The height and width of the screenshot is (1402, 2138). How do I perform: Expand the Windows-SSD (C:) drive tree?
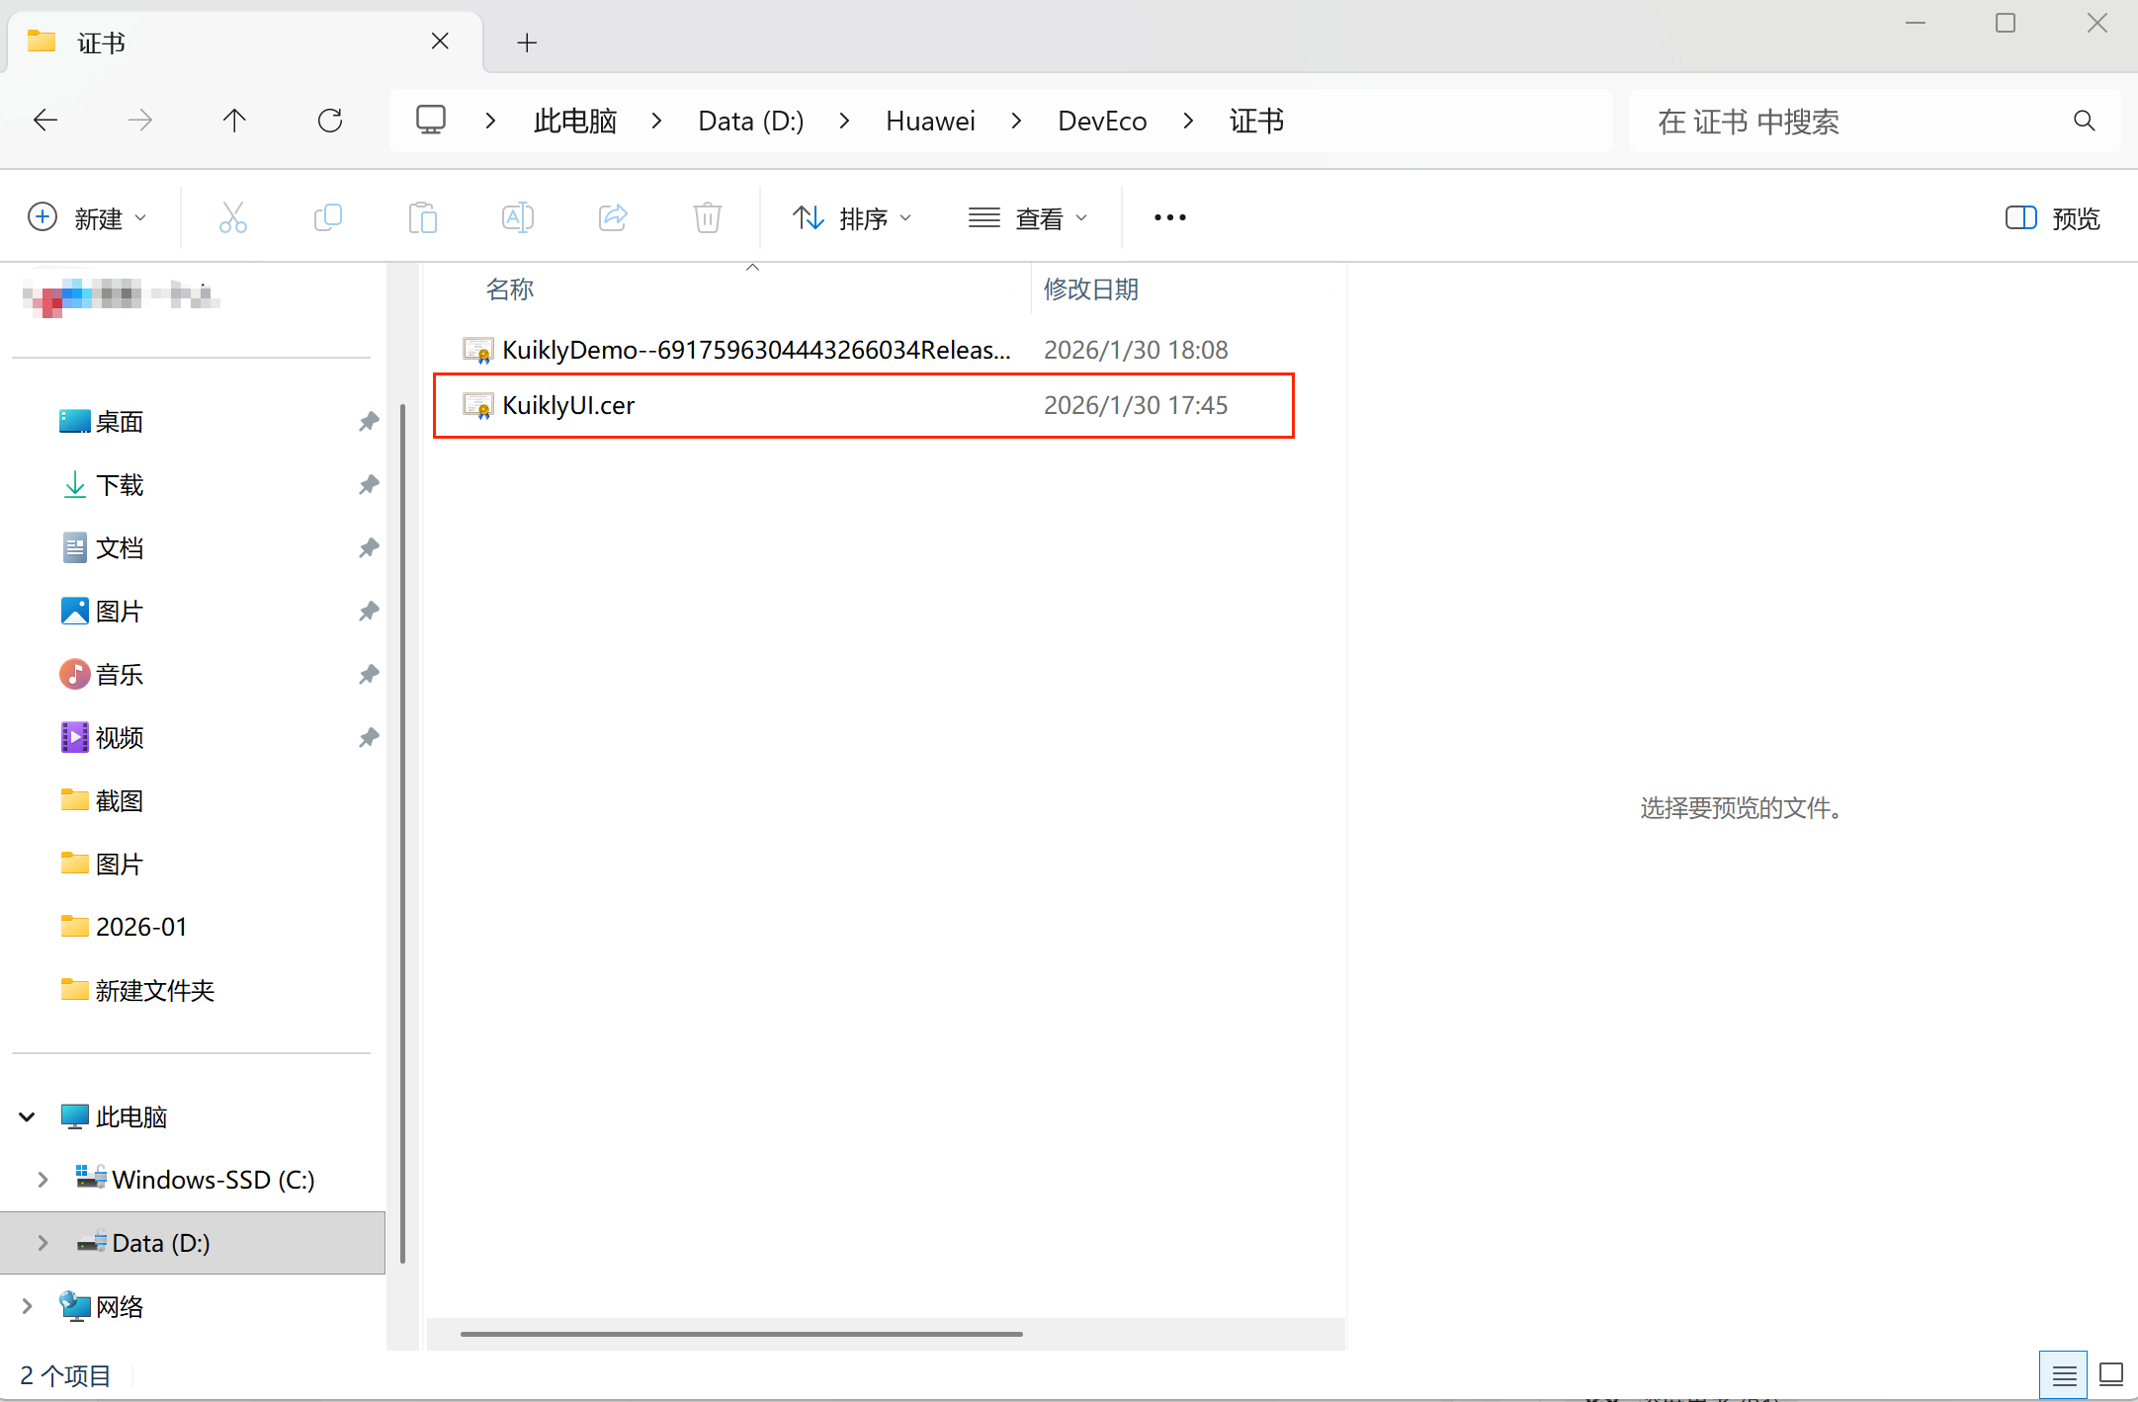(x=43, y=1180)
